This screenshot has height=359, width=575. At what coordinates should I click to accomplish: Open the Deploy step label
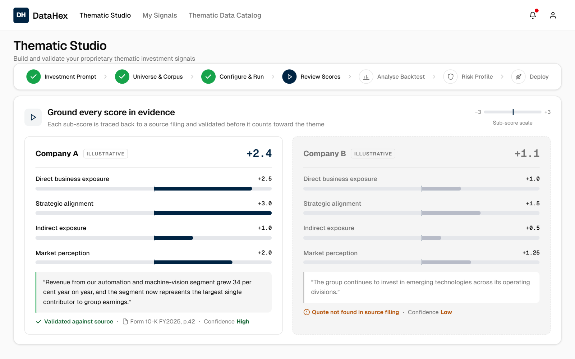coord(539,76)
